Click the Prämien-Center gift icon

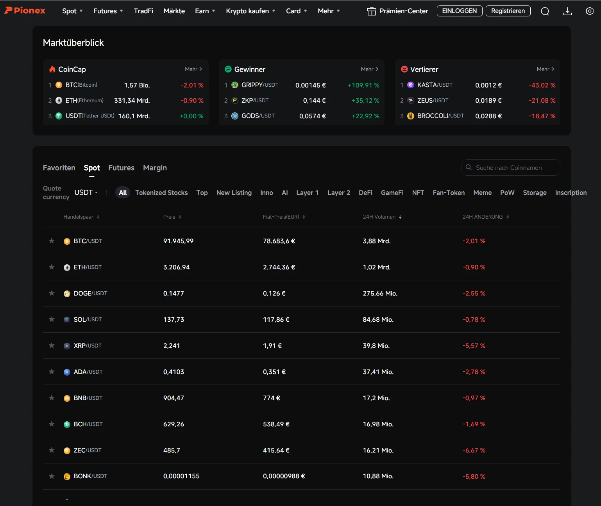pos(371,11)
